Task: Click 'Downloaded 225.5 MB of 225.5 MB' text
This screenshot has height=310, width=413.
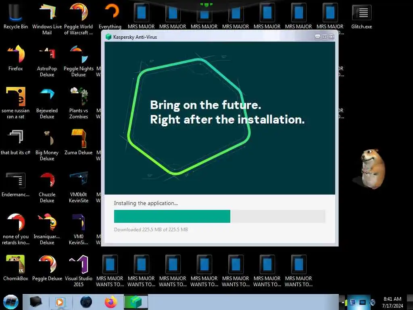Action: point(151,230)
